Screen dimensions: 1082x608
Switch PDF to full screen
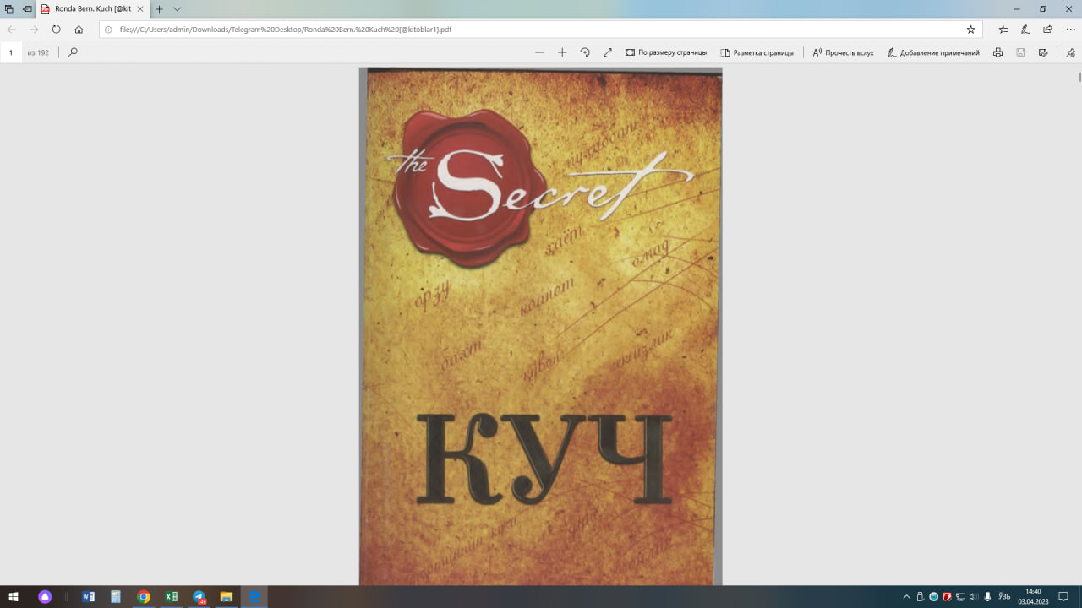click(607, 52)
